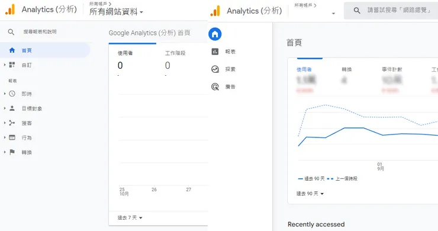Image resolution: width=438 pixels, height=231 pixels.
Task: Open the 過去 7 天 date range dropdown
Action: pyautogui.click(x=130, y=217)
